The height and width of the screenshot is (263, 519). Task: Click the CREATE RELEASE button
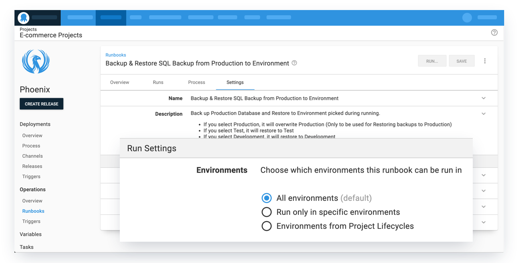point(41,104)
